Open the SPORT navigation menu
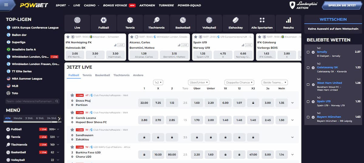364x163 pixels. point(62,5)
